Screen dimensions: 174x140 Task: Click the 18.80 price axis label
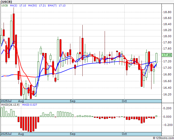tap(167, 12)
